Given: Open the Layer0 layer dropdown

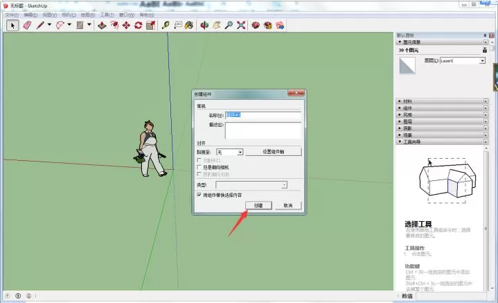Looking at the screenshot, I should (463, 60).
